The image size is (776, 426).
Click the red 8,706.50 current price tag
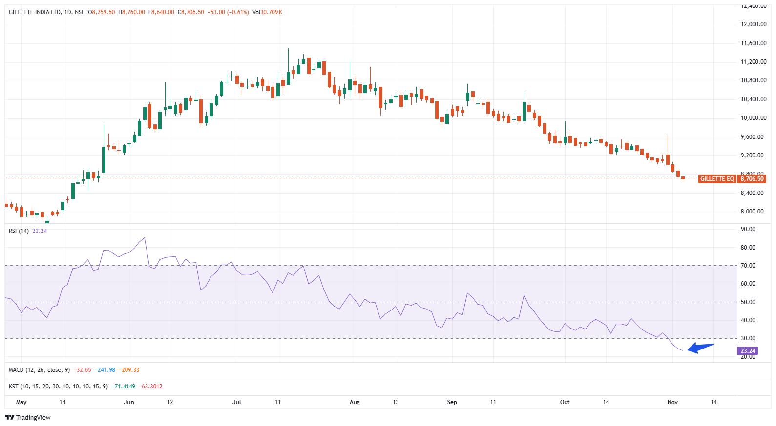pos(752,179)
